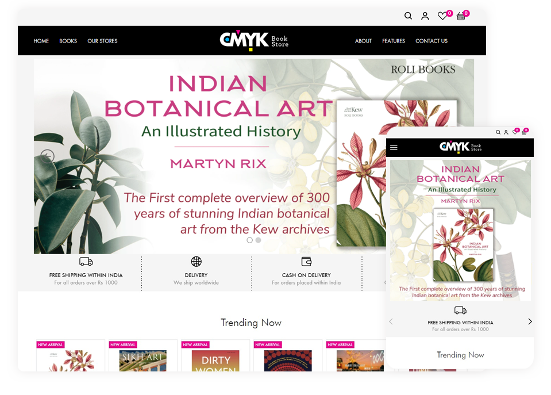Open the mobile hamburger menu
The image size is (551, 395).
394,148
